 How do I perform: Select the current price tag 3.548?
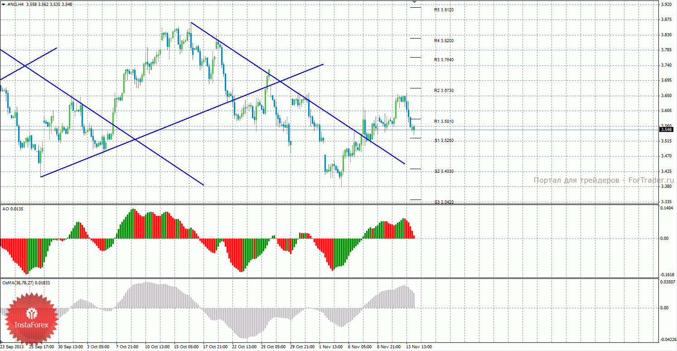[x=666, y=130]
